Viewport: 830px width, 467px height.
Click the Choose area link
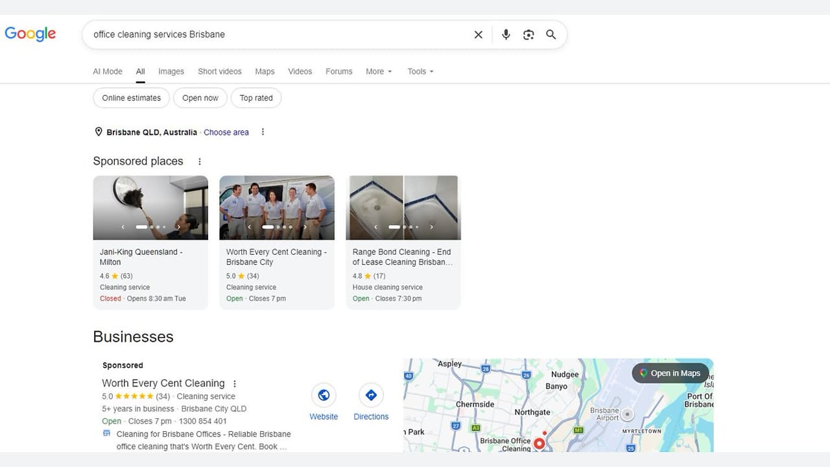pyautogui.click(x=226, y=132)
